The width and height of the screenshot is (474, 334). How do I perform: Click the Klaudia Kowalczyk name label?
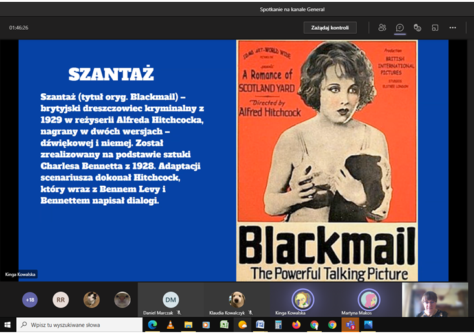pyautogui.click(x=227, y=313)
